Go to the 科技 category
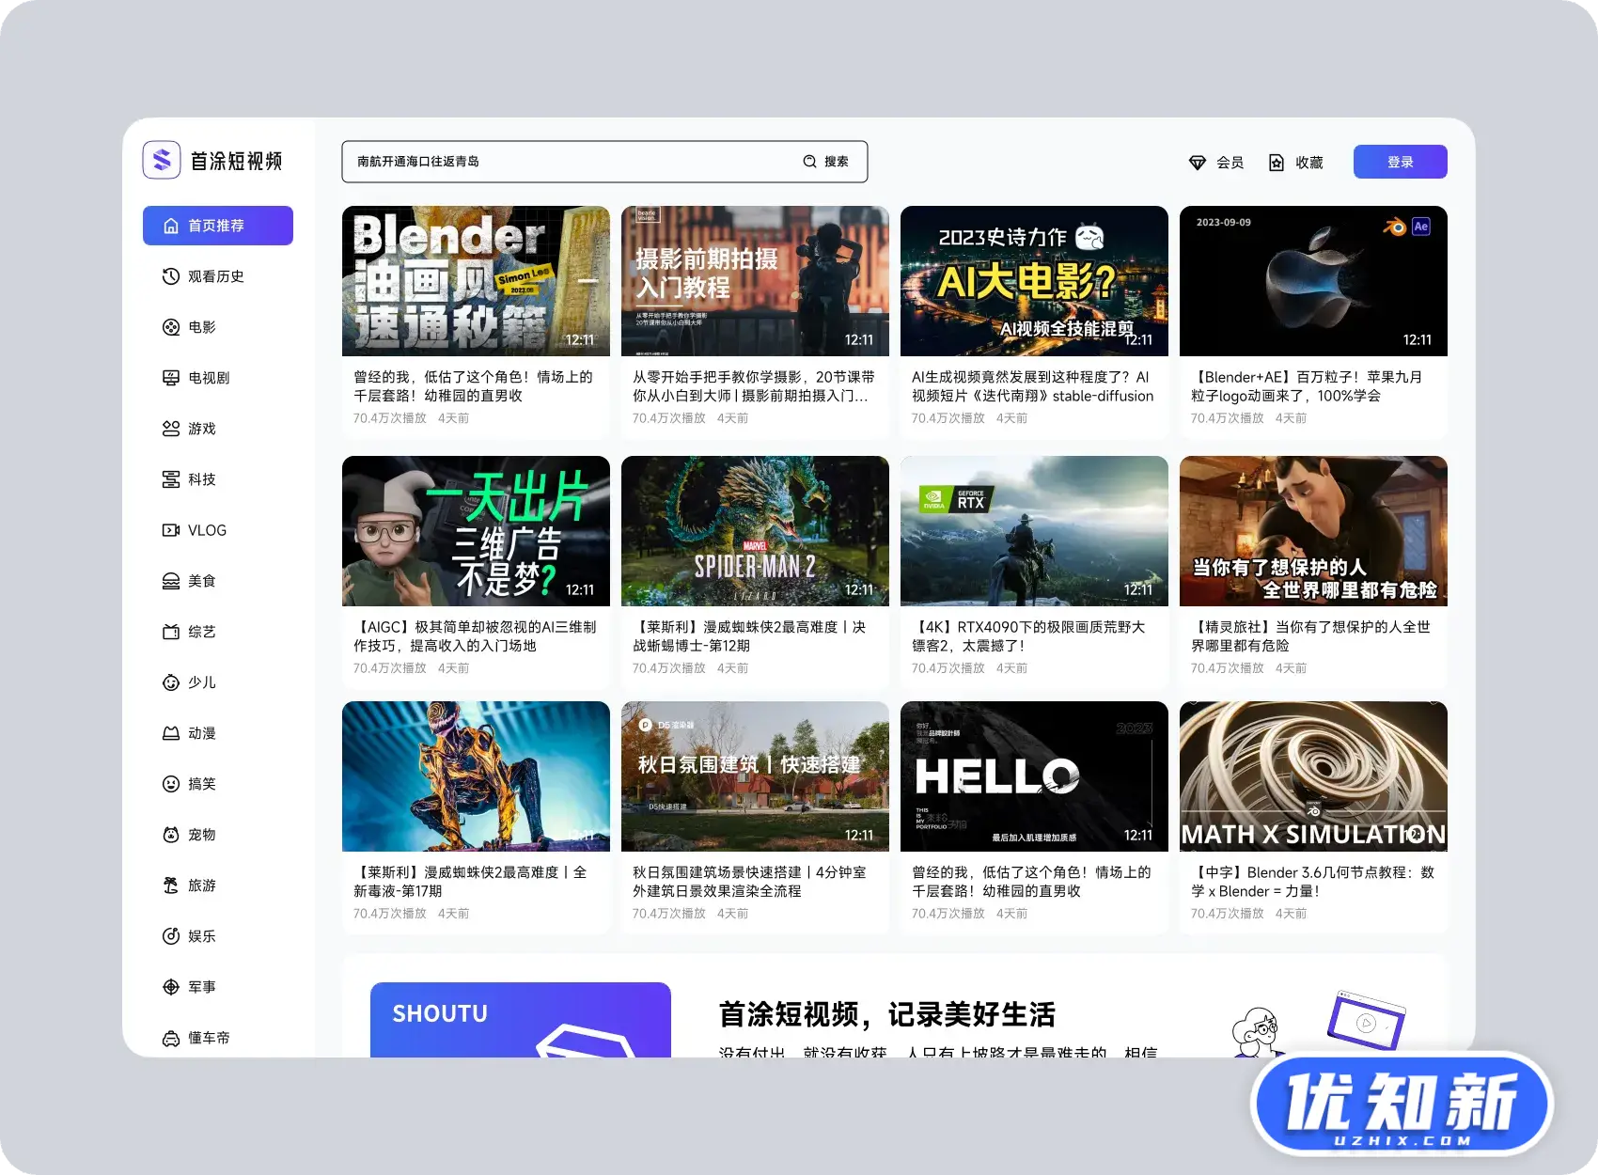 [201, 479]
